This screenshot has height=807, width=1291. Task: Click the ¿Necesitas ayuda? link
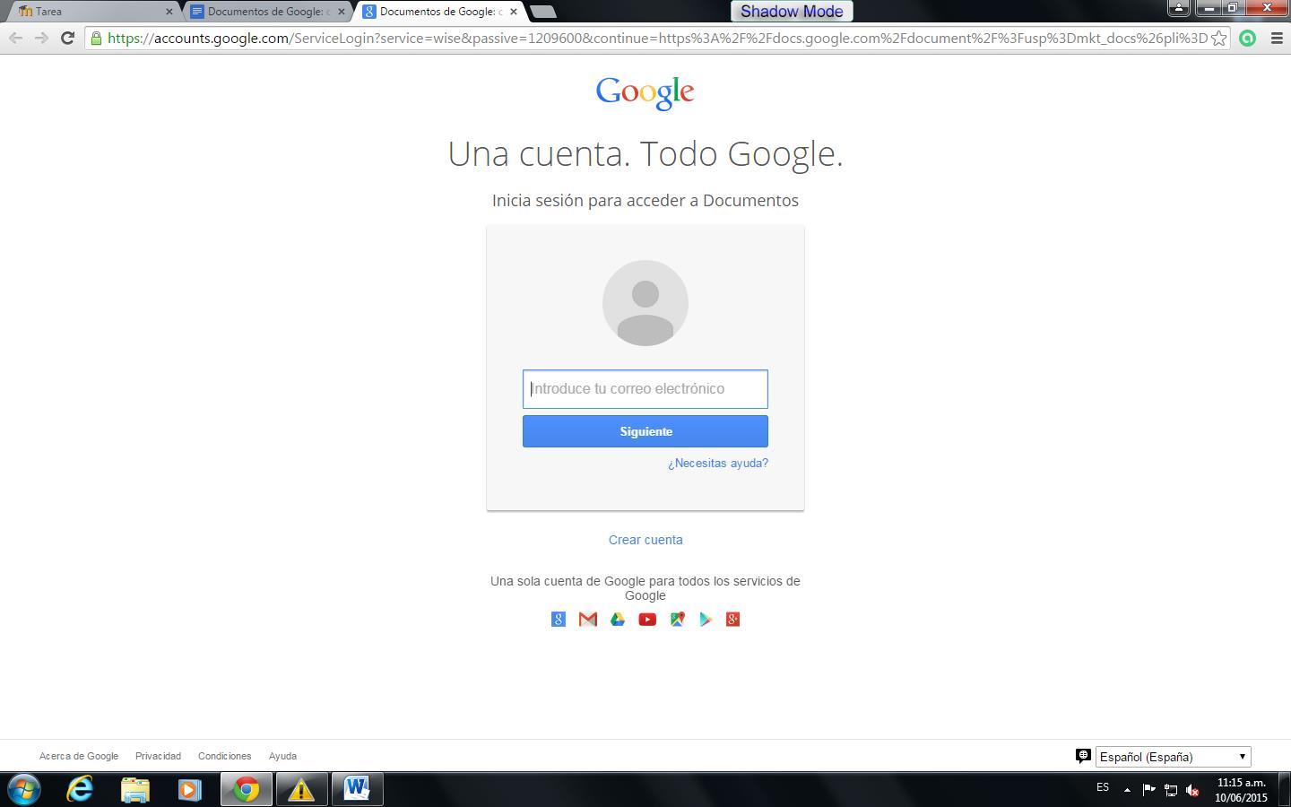718,464
